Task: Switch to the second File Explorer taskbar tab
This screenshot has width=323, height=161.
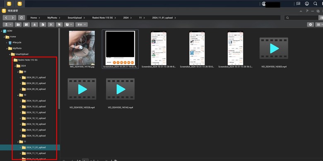Action: 19,4
